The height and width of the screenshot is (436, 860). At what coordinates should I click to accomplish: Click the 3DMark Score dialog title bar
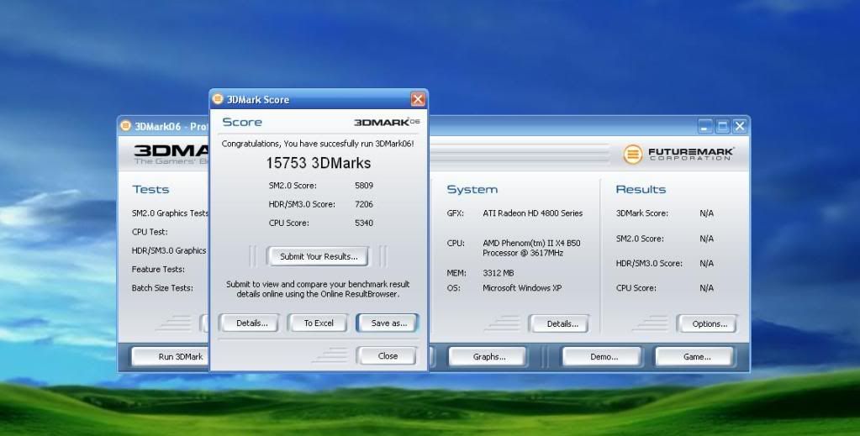[318, 99]
